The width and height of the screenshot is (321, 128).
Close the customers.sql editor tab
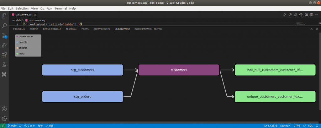point(35,14)
